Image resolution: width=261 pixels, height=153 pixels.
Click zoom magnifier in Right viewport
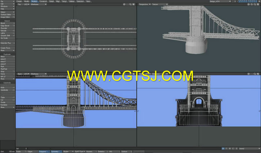tap(255, 74)
